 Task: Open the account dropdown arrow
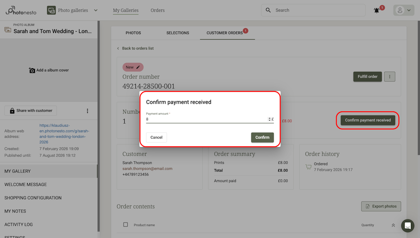(408, 10)
